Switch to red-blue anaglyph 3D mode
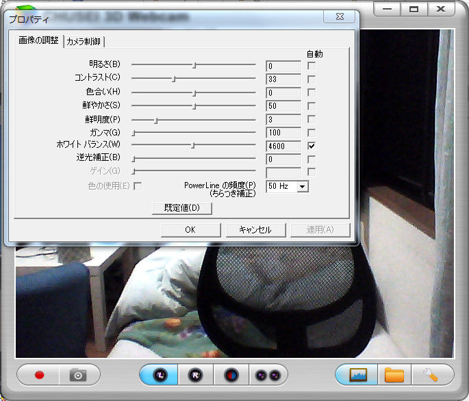Viewport: 469px width, 401px height. (x=231, y=374)
